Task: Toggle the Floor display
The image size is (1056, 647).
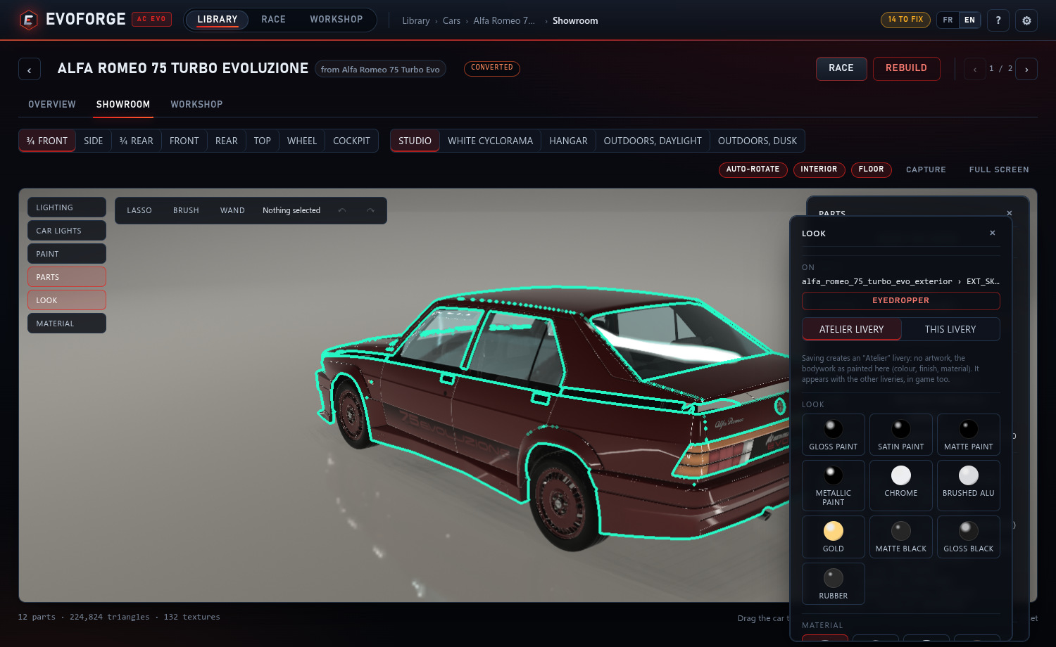Action: click(871, 169)
